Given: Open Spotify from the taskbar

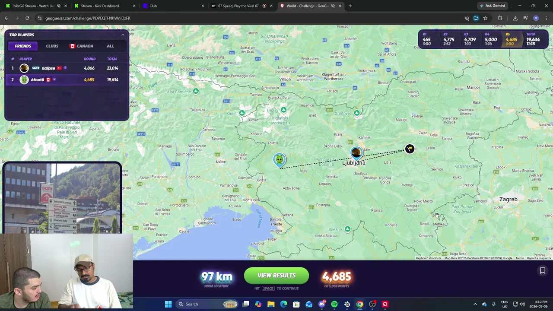Looking at the screenshot, I should click(334, 304).
